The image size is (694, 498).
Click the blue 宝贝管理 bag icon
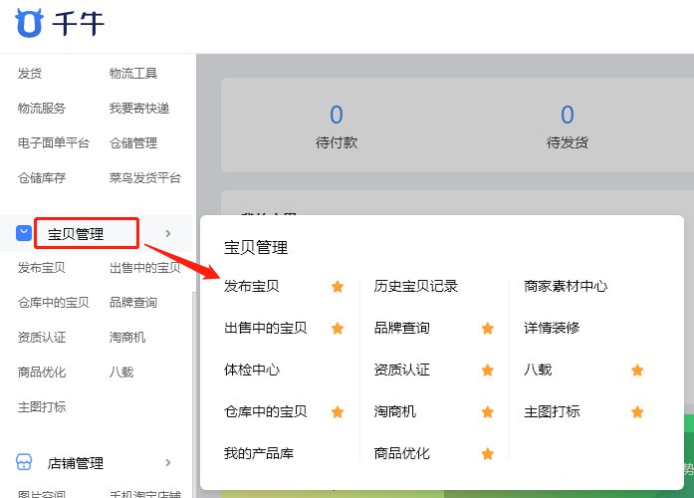pyautogui.click(x=24, y=233)
